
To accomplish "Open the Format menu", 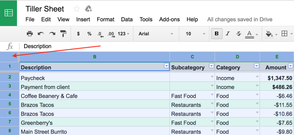I will pos(106,19).
